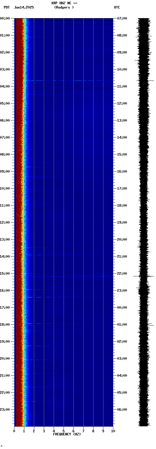Select the 10:00 PDT time label

click(x=5, y=189)
